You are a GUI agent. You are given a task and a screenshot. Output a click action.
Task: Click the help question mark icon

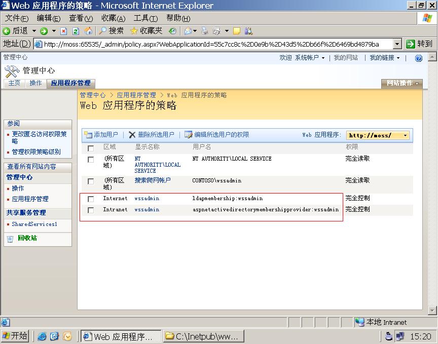(418, 58)
